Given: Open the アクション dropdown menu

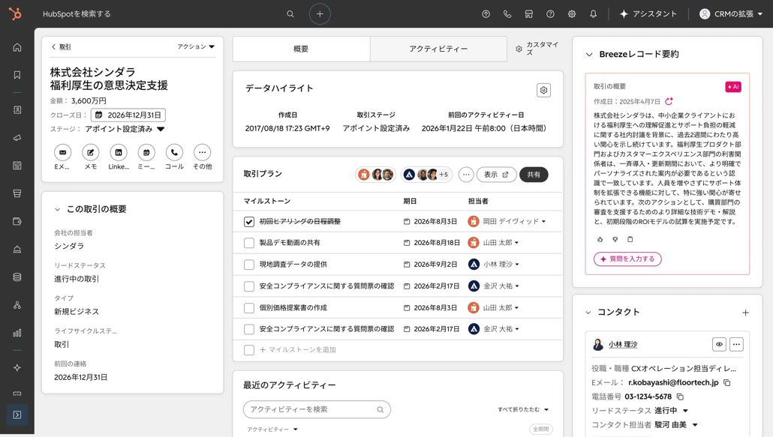Looking at the screenshot, I should tap(196, 46).
